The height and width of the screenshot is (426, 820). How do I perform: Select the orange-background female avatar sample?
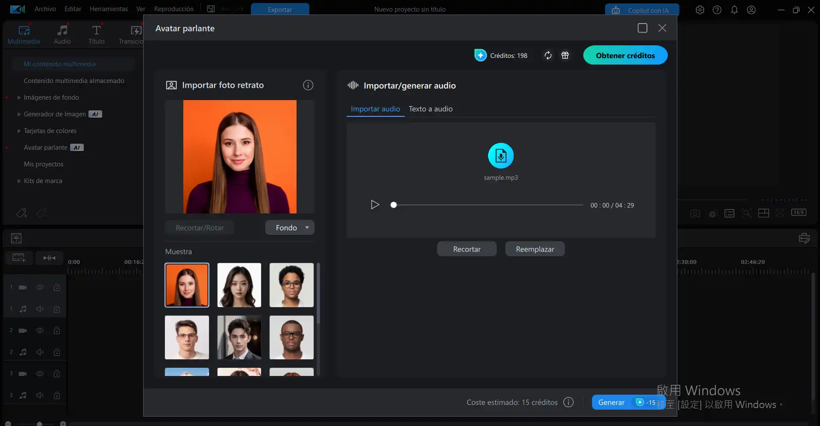click(187, 285)
